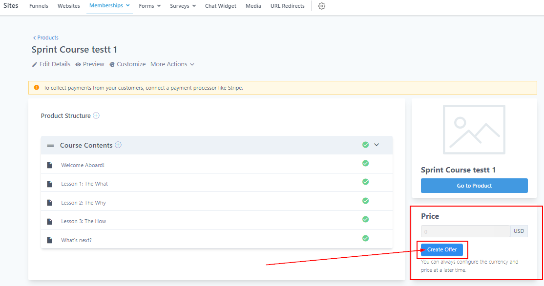Switch to the Funnels tab
544x286 pixels.
pyautogui.click(x=39, y=6)
